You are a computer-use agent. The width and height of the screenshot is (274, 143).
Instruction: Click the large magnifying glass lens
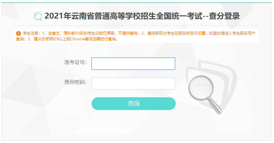point(201,87)
